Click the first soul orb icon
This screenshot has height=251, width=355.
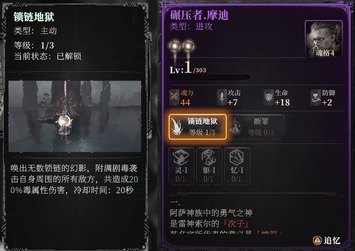pyautogui.click(x=175, y=46)
